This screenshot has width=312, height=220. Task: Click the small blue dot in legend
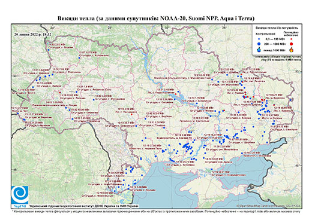tap(259, 39)
